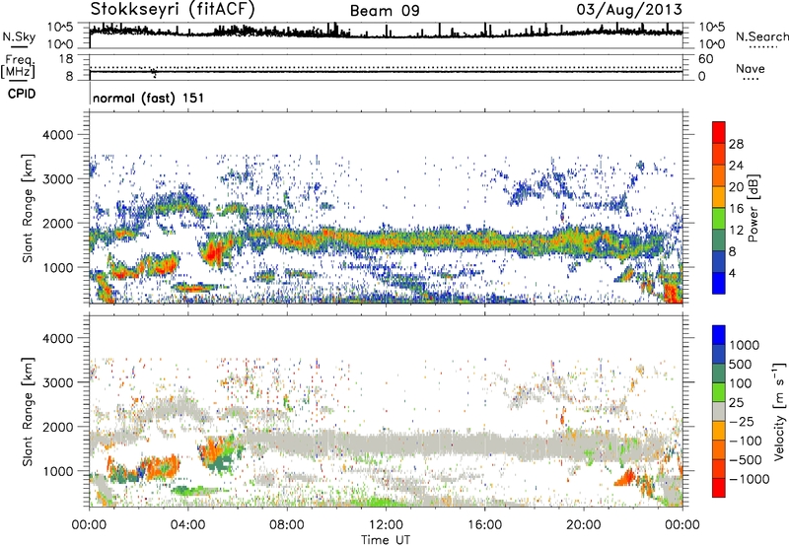
Task: Click the strong red echo near 05:00 in the power panel
Action: [x=215, y=250]
